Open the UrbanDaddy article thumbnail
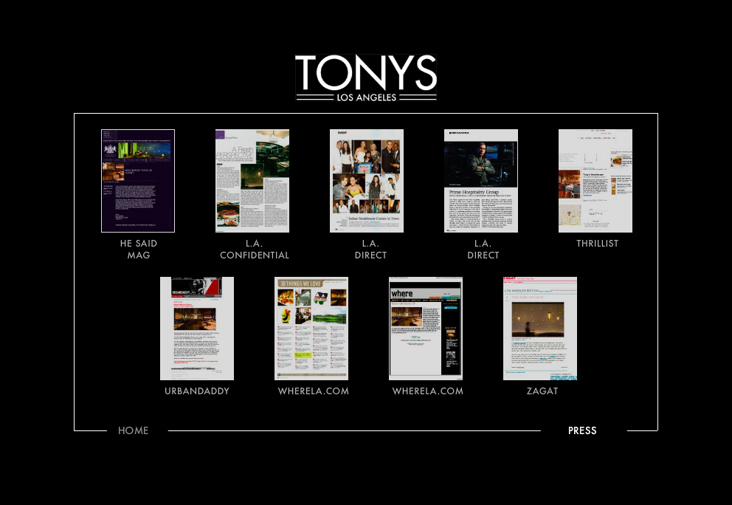The height and width of the screenshot is (505, 732). click(197, 329)
